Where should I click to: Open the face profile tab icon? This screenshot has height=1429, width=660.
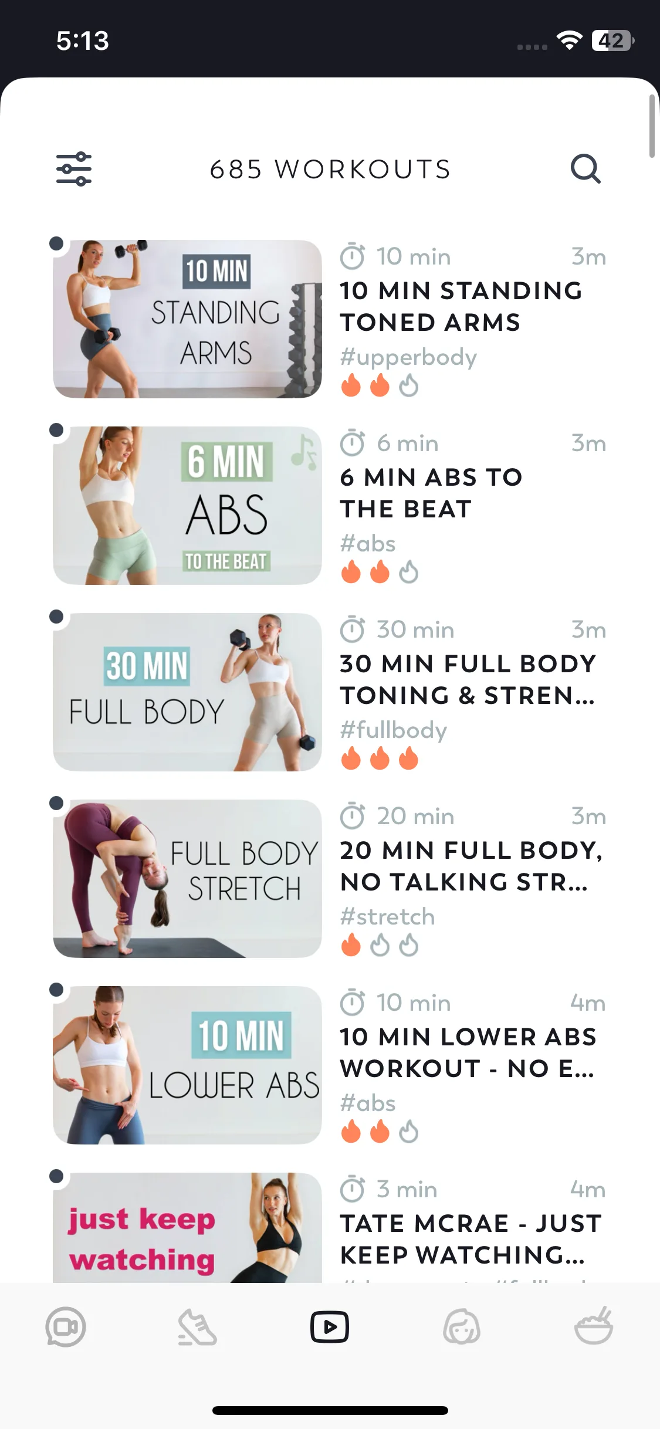(x=462, y=1327)
